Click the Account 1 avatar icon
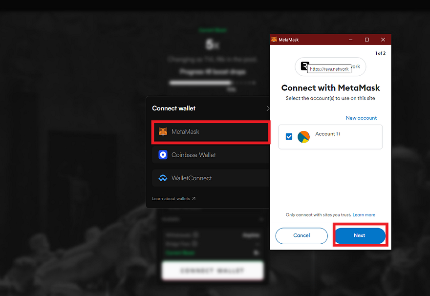 point(303,137)
